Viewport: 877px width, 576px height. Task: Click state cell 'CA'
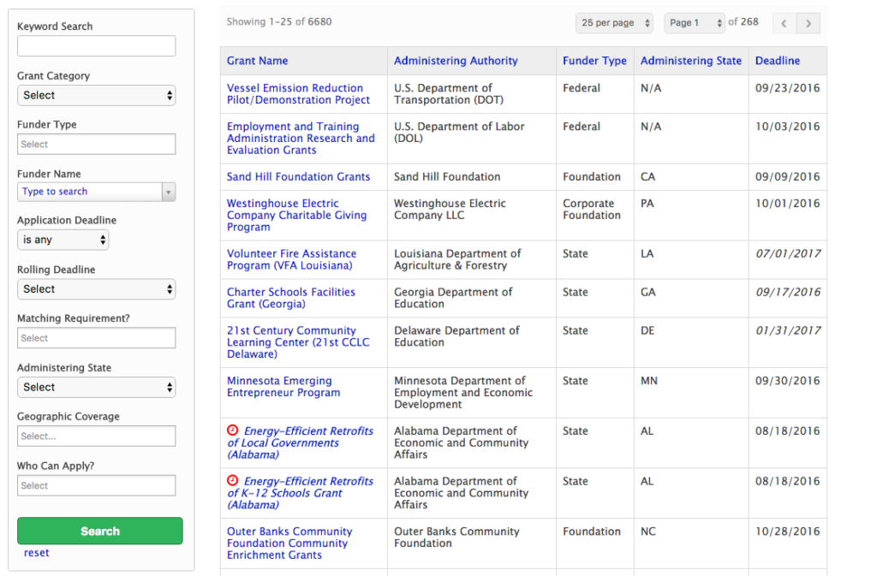coord(647,176)
